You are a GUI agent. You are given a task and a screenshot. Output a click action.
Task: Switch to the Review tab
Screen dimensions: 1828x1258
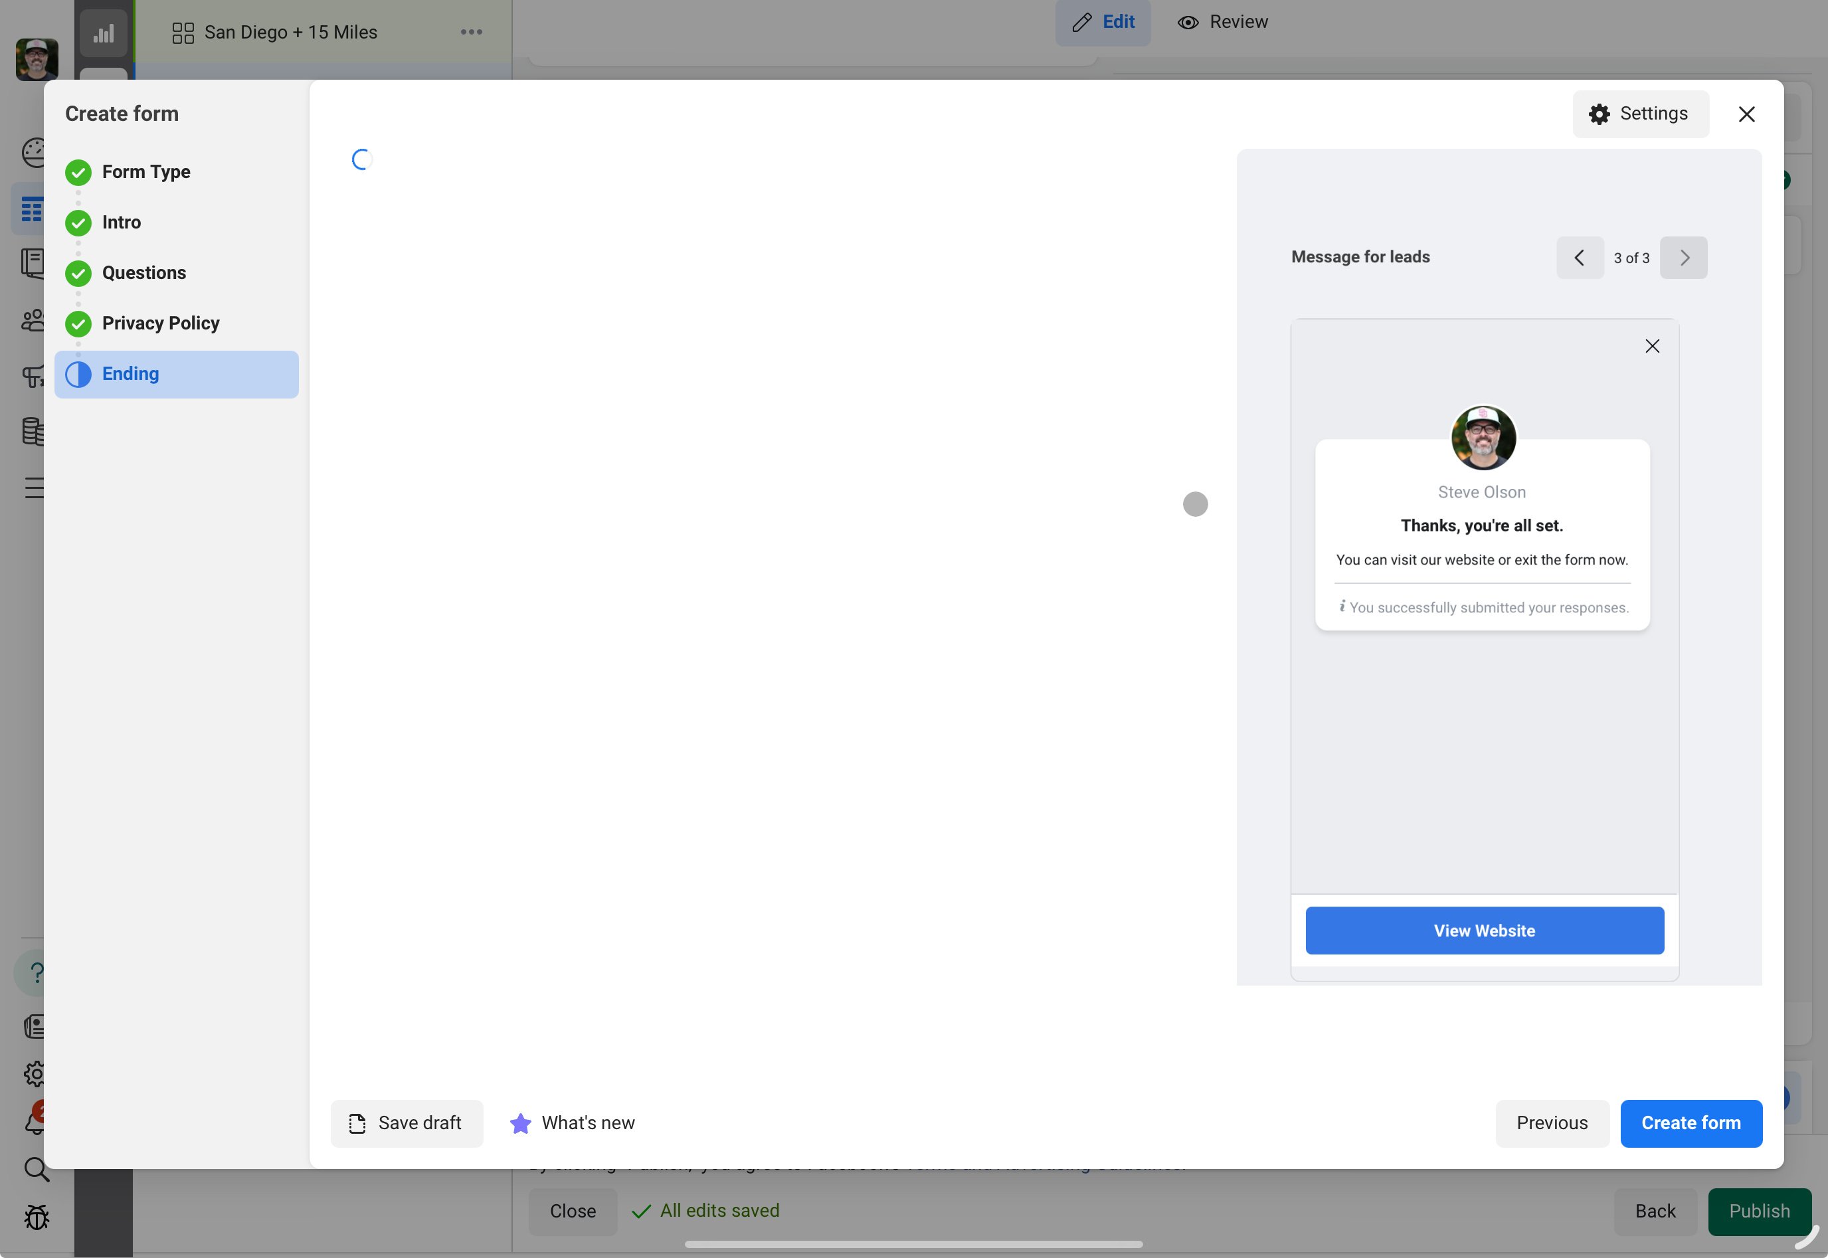pyautogui.click(x=1222, y=22)
